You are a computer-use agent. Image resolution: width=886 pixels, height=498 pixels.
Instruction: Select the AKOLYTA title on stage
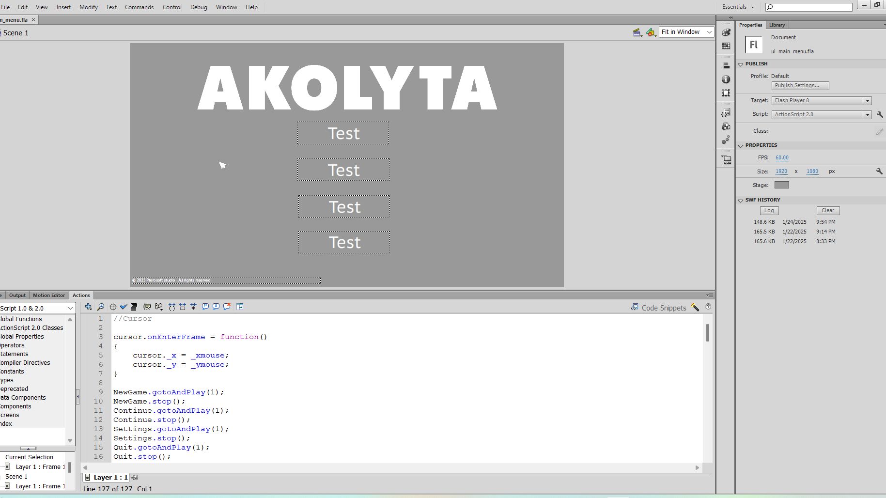coord(347,88)
